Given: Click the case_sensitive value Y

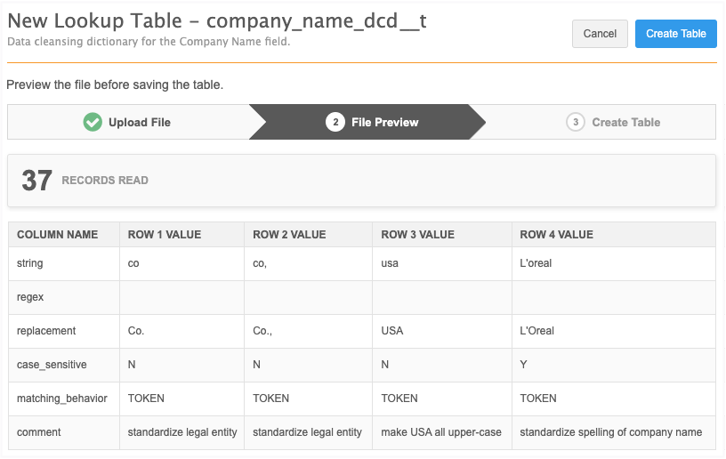Looking at the screenshot, I should [523, 365].
